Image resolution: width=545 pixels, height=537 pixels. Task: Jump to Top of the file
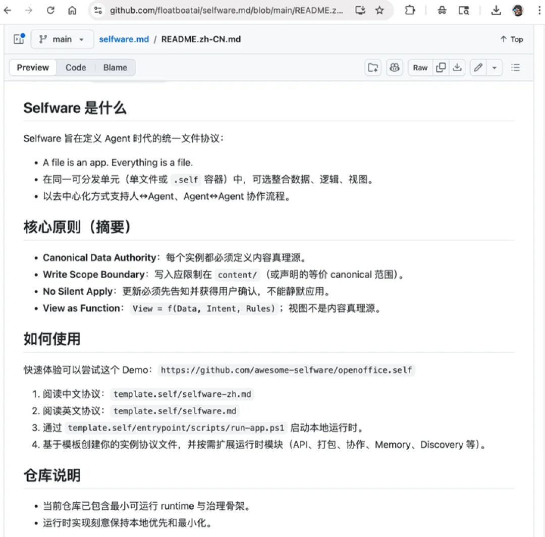point(512,39)
